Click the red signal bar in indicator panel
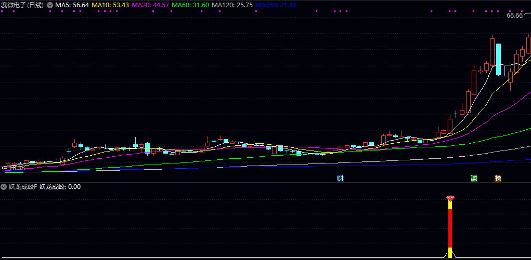Screen dimensions: 531x260 tap(450, 228)
